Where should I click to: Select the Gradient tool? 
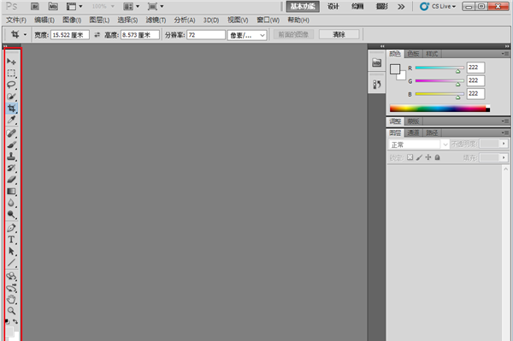pos(11,191)
